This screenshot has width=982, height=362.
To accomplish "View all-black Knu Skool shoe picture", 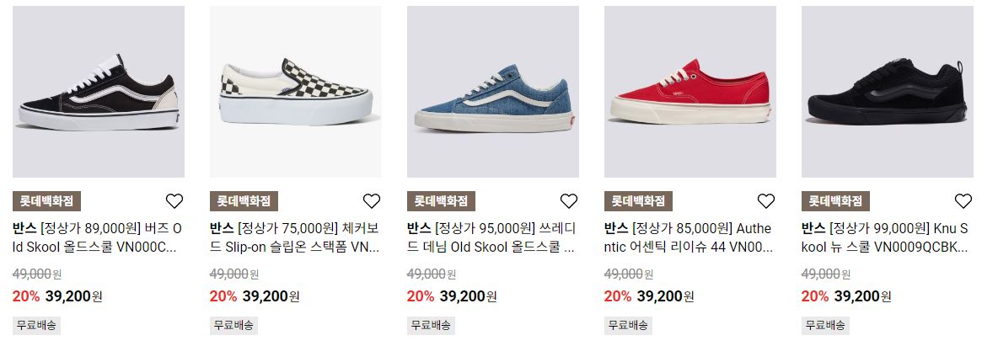I will 888,92.
